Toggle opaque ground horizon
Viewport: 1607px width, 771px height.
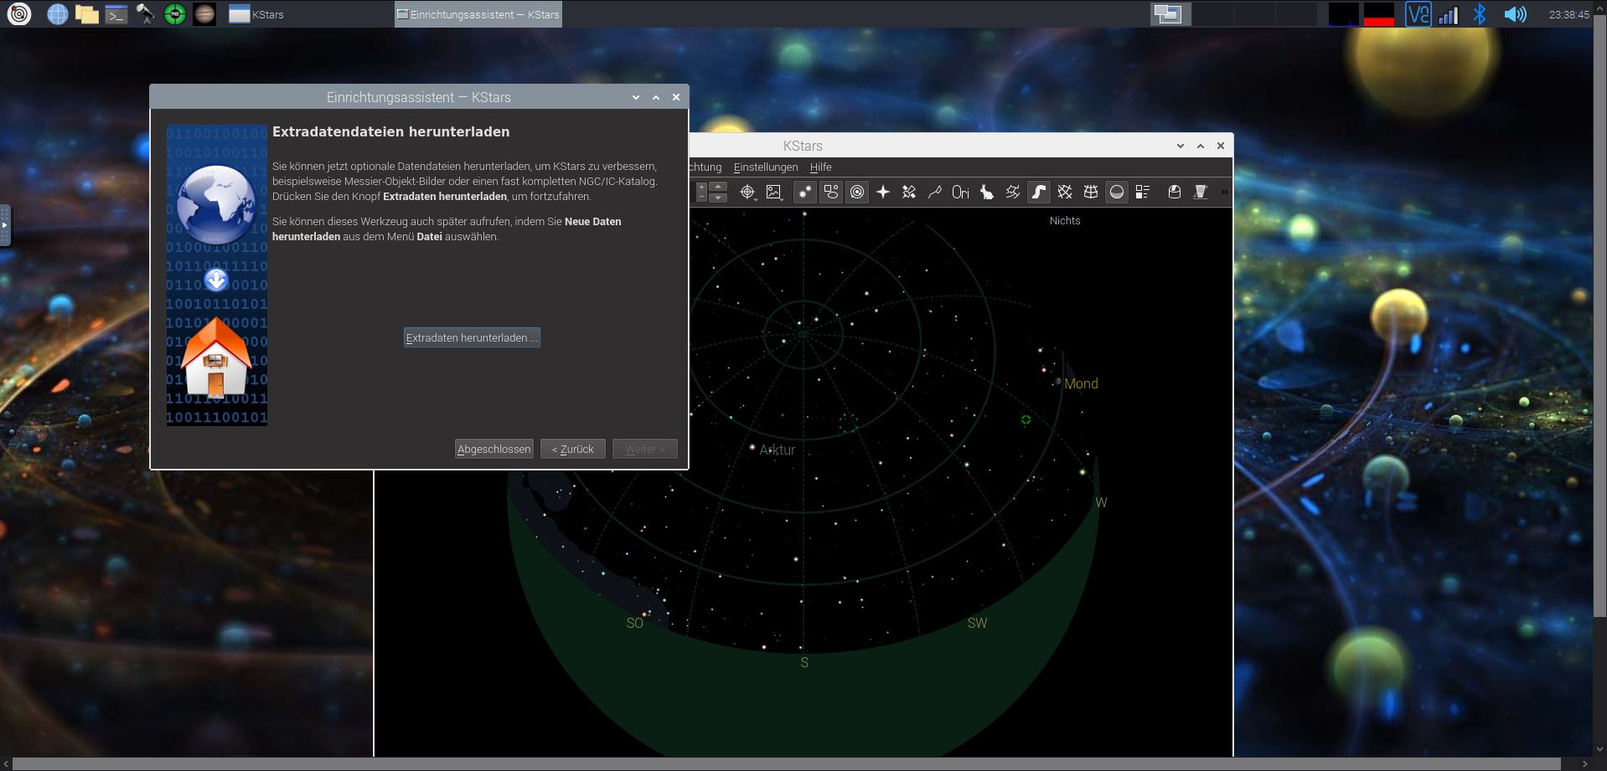[1116, 192]
